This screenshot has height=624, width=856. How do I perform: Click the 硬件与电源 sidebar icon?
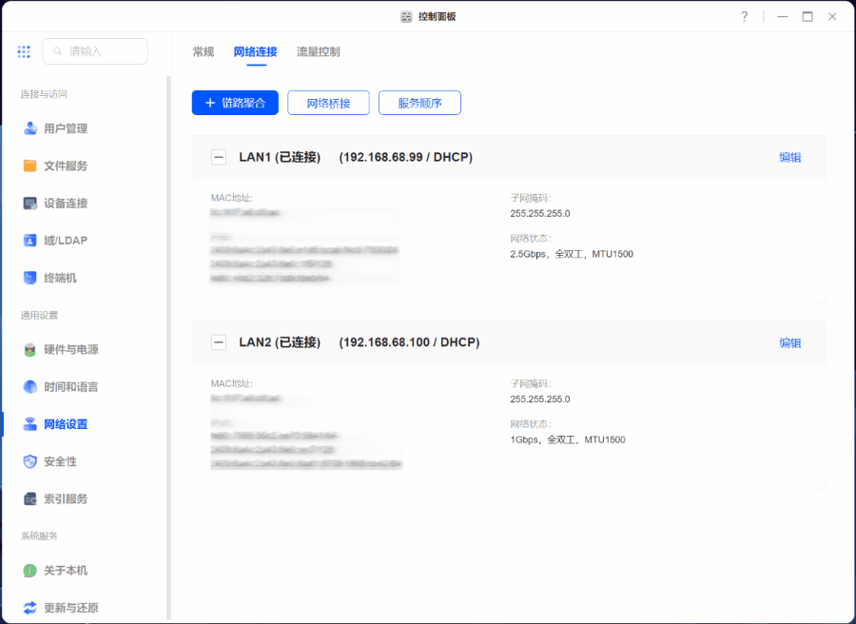click(x=30, y=349)
